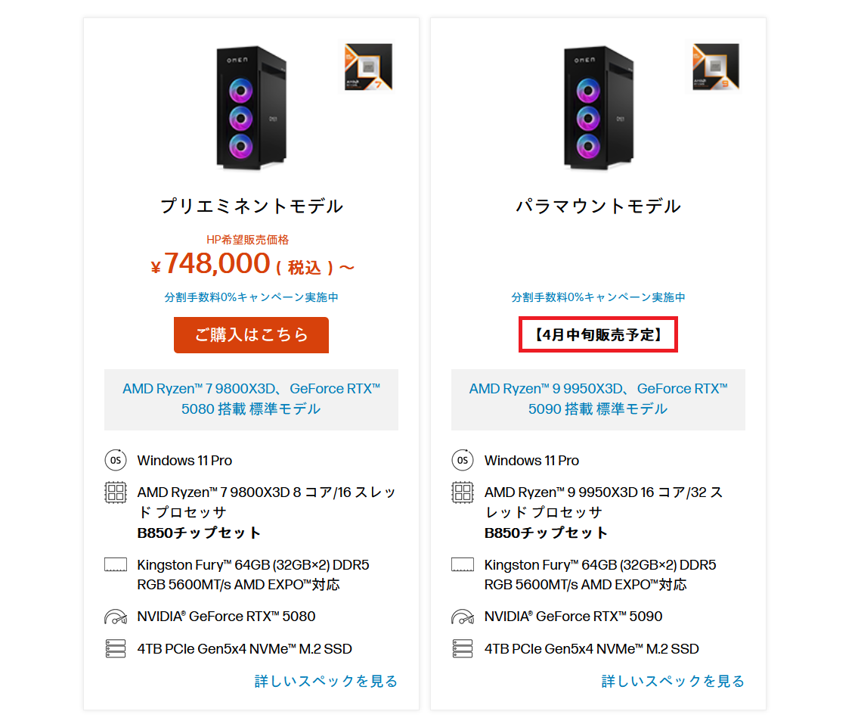The height and width of the screenshot is (727, 858).
Task: Click the memory icon on the Paramount model card
Action: tap(462, 564)
